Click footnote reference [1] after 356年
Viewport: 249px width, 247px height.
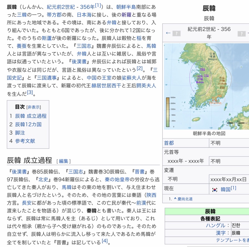[98, 6]
